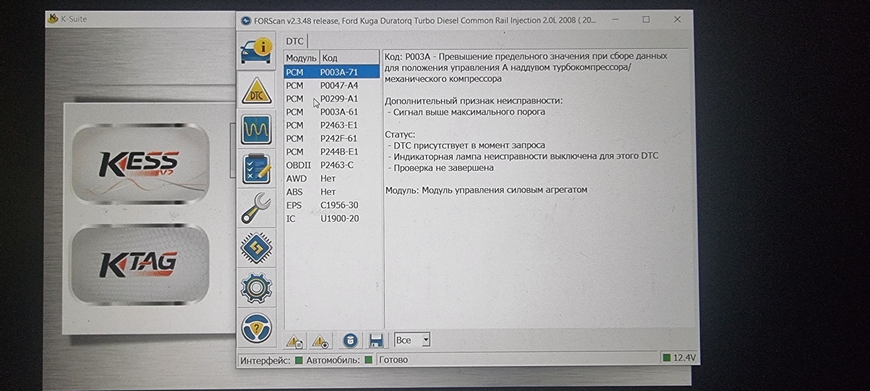Open the steering wheel help icon
The height and width of the screenshot is (391, 870).
click(256, 328)
